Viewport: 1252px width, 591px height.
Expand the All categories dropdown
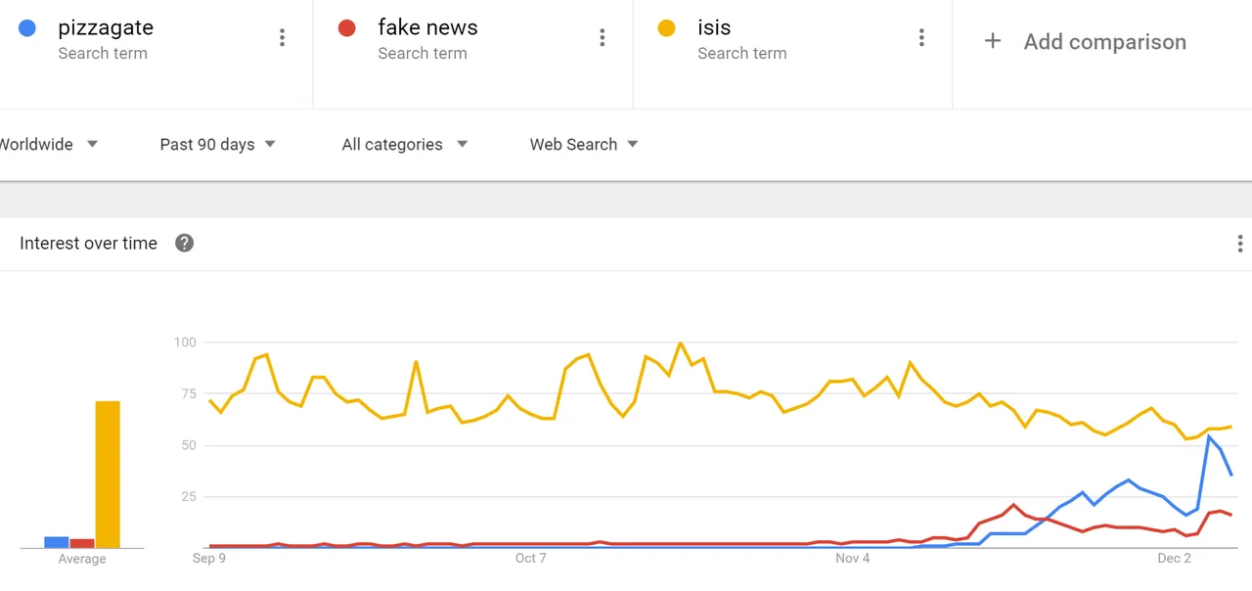405,144
